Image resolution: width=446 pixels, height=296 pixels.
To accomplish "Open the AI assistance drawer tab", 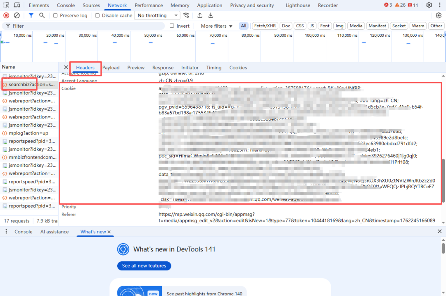I will pos(55,232).
